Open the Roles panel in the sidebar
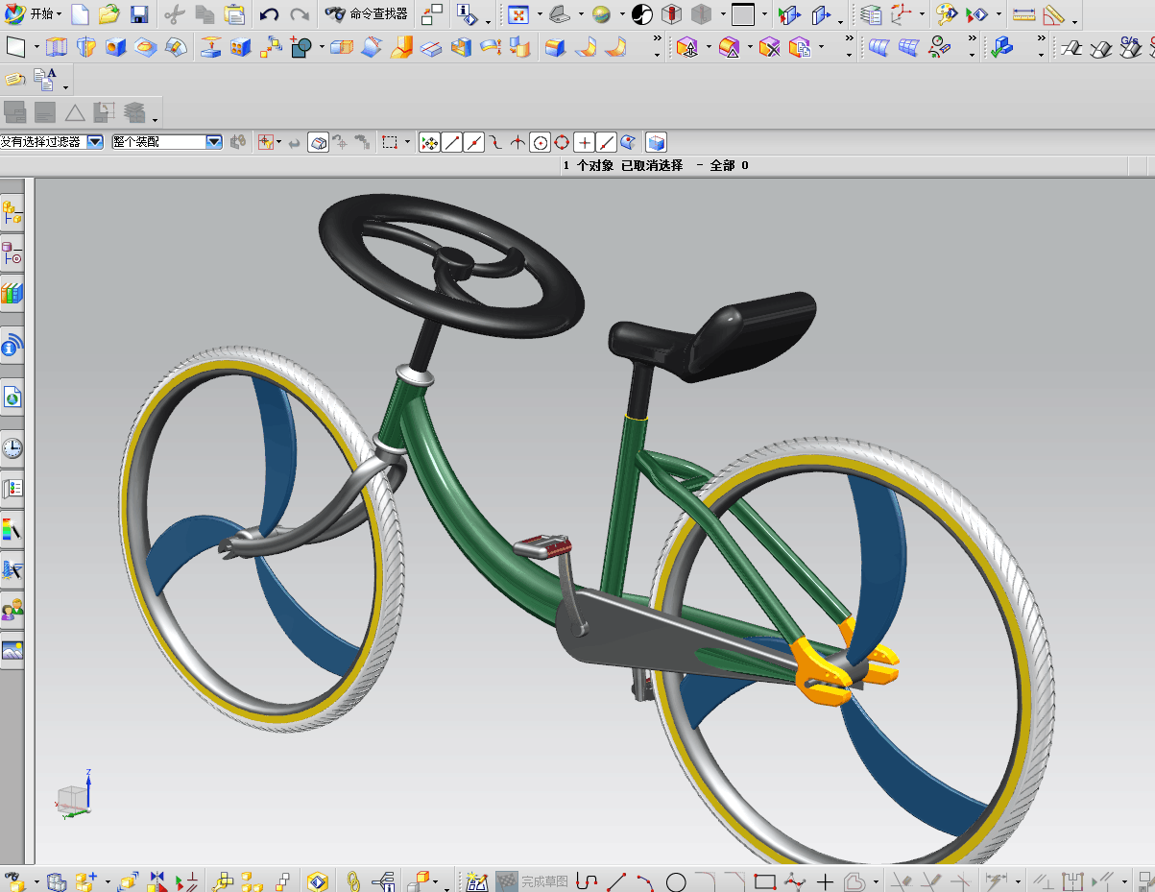The height and width of the screenshot is (892, 1155). click(x=12, y=610)
